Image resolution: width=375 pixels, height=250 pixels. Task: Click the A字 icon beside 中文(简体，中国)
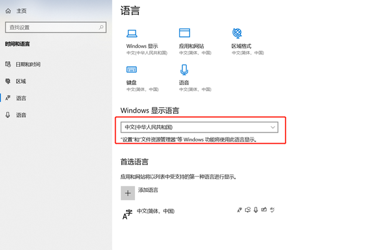pyautogui.click(x=127, y=214)
